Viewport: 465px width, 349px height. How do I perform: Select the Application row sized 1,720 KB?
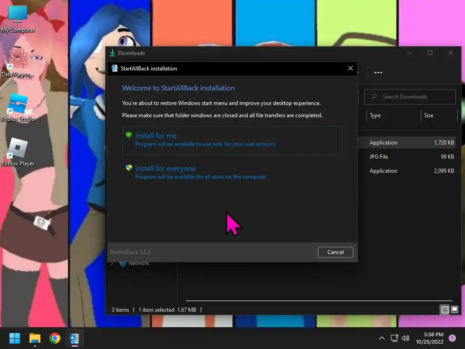[408, 142]
